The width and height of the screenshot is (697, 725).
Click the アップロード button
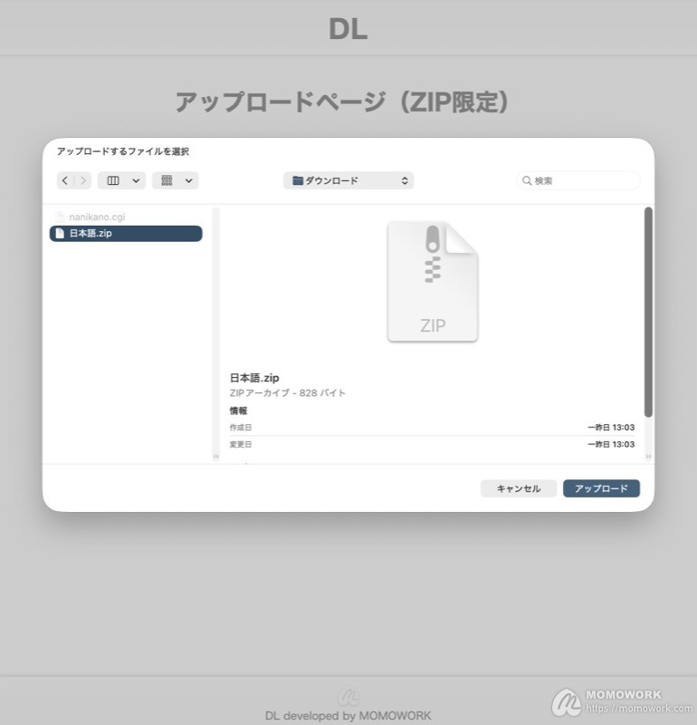pos(601,488)
